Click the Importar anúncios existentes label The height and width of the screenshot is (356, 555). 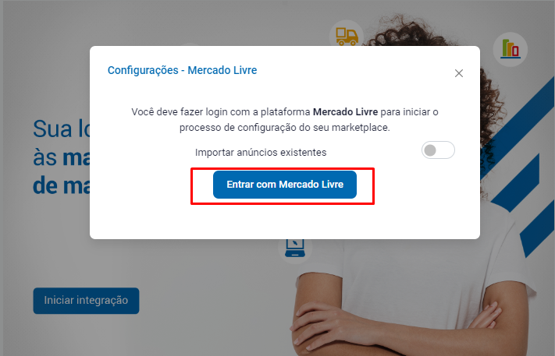[x=261, y=152]
